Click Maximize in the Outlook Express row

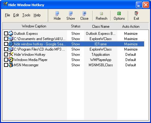pyautogui.click(x=131, y=34)
